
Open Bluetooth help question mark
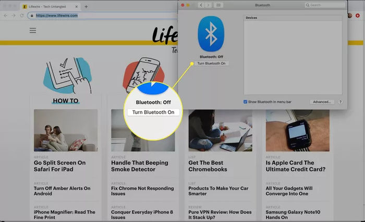pos(340,102)
